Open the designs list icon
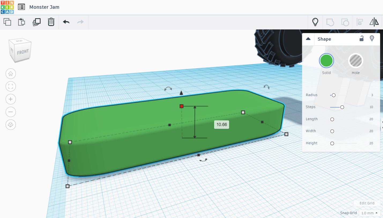The width and height of the screenshot is (383, 218). tap(21, 7)
